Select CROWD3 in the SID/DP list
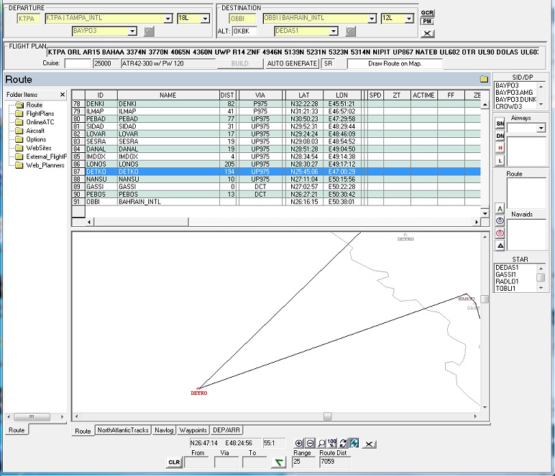This screenshot has width=555, height=476. coord(508,106)
